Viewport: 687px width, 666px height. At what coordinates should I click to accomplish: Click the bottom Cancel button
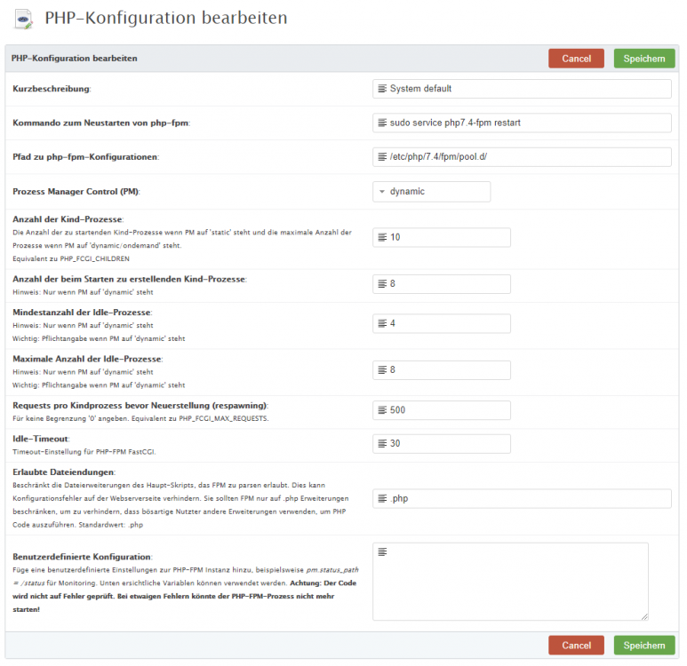tap(576, 646)
